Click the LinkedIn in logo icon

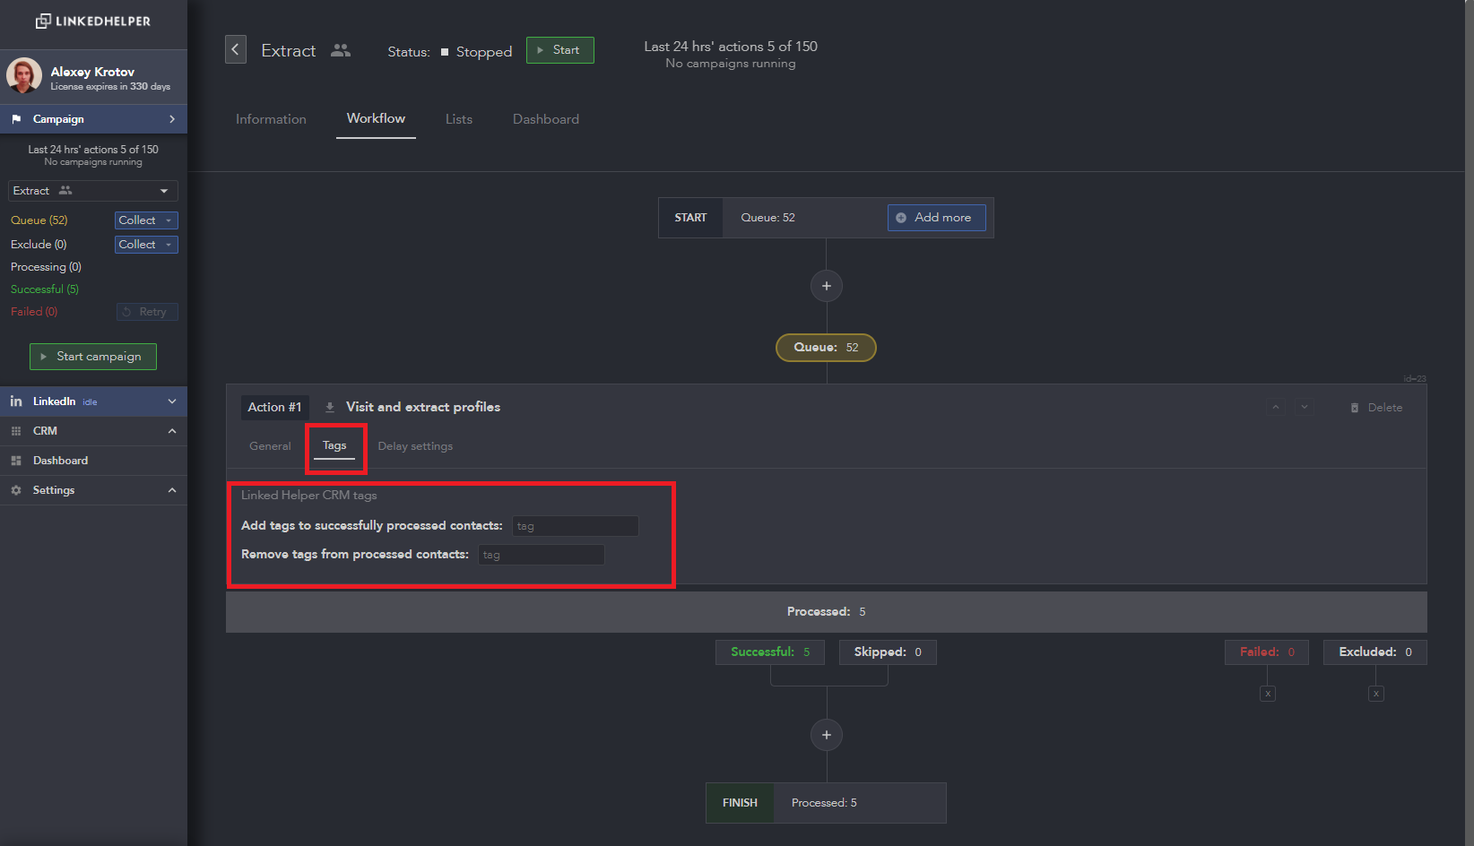pyautogui.click(x=16, y=401)
